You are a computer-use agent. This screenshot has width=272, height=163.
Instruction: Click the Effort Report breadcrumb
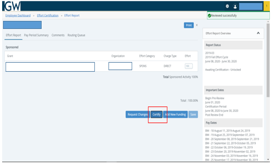72,16
